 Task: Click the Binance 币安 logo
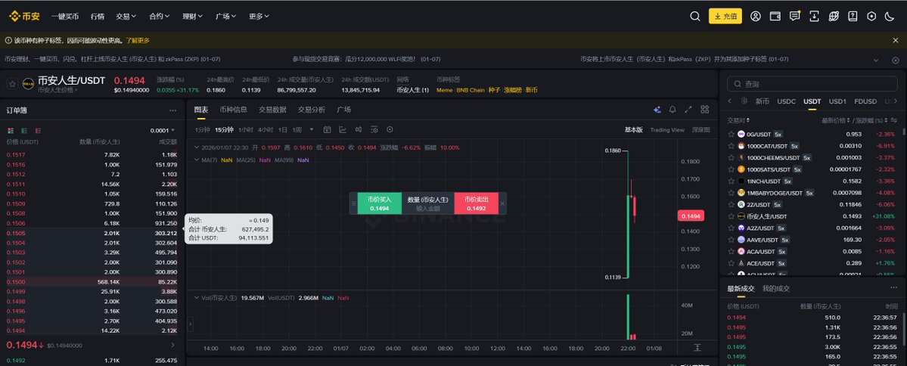pyautogui.click(x=24, y=16)
